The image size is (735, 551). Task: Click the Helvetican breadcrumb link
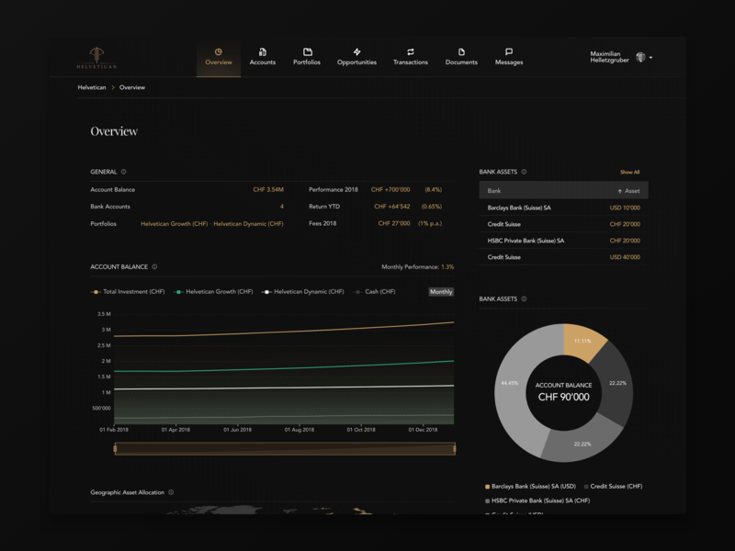point(92,87)
